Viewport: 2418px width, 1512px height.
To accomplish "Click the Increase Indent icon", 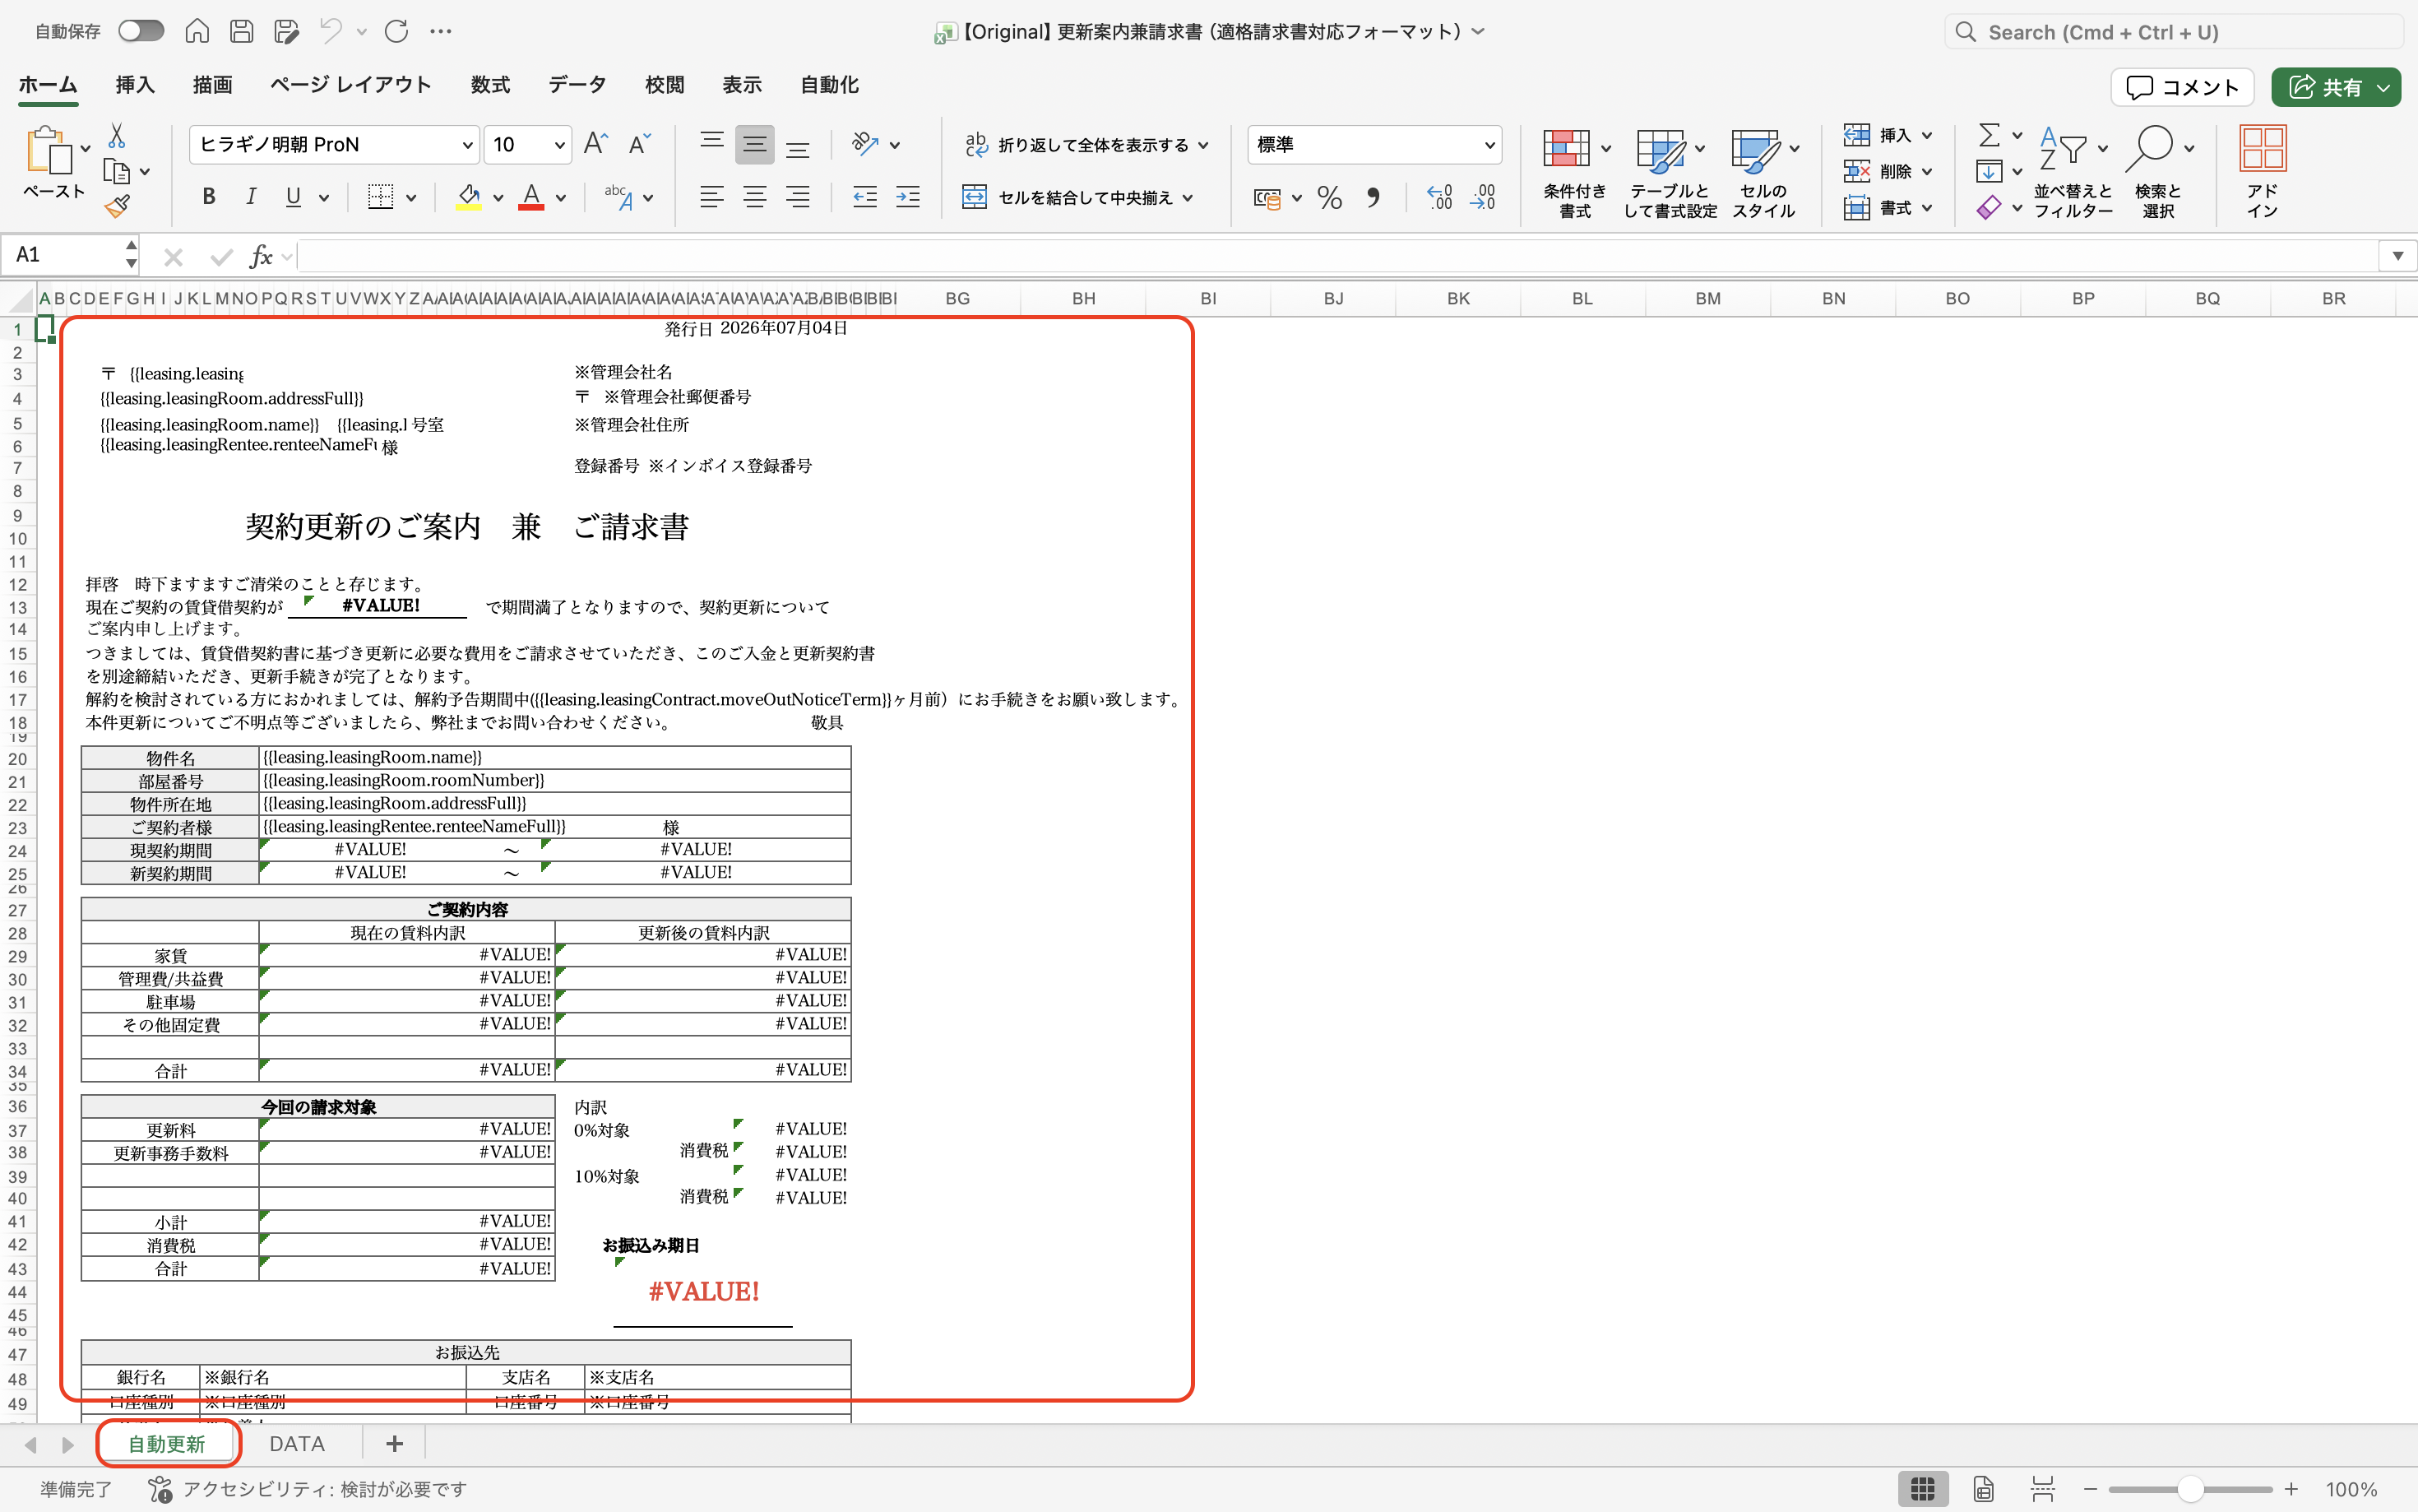I will pos(908,197).
